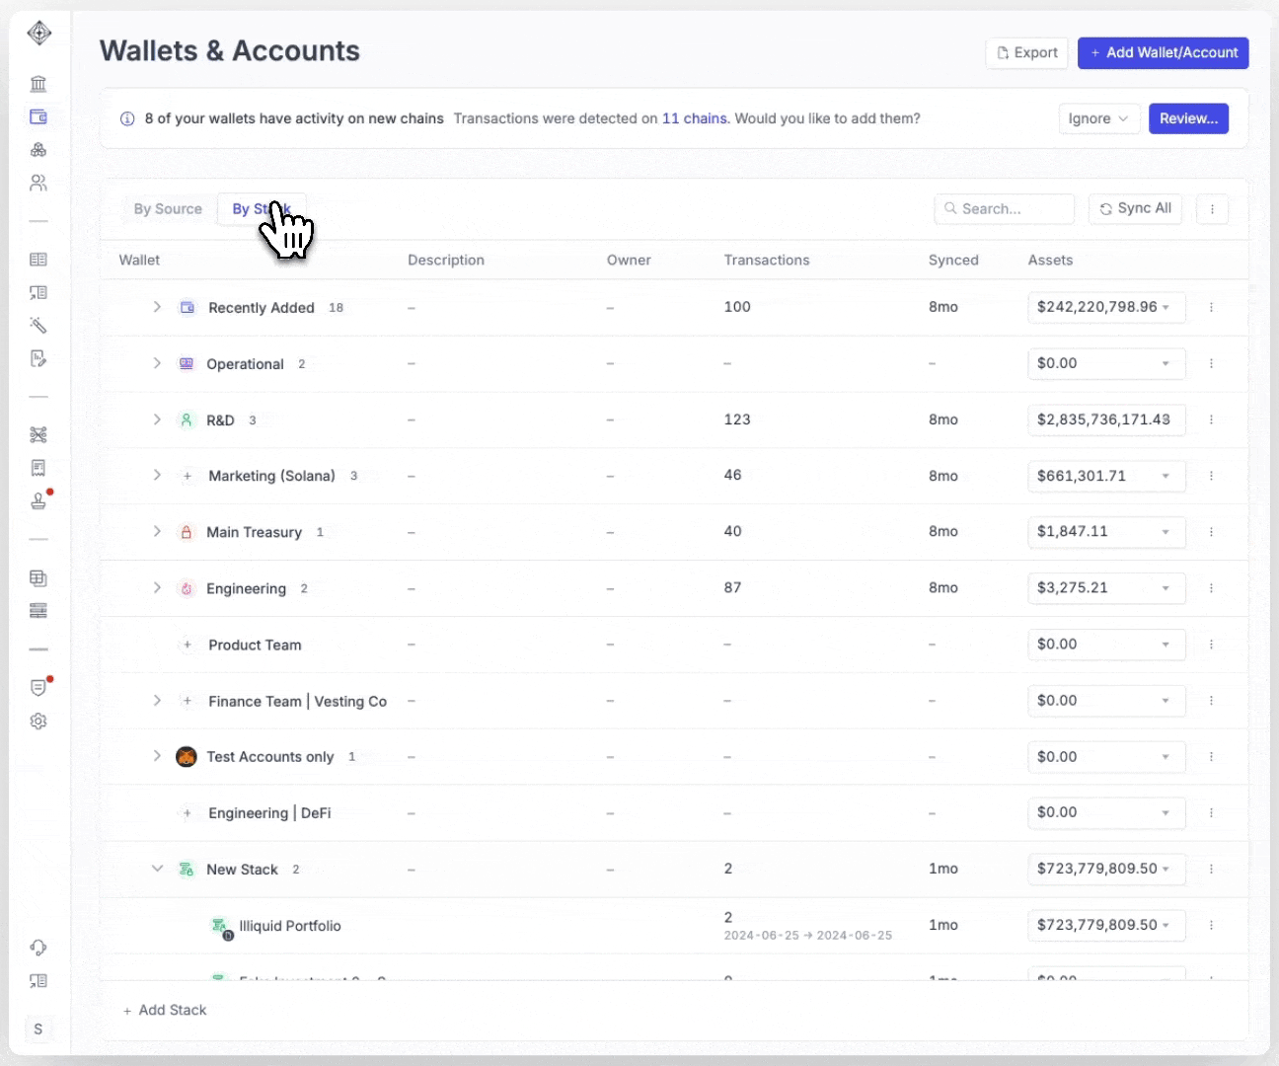The height and width of the screenshot is (1066, 1279).
Task: Click the headset support icon
Action: pyautogui.click(x=38, y=948)
